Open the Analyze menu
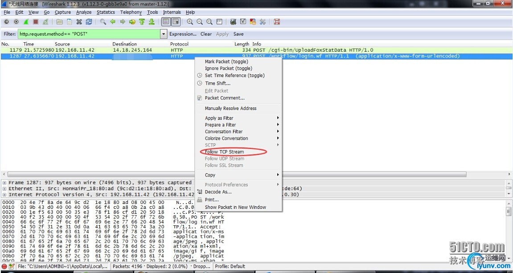Viewport: 513px width, 273px height. coord(84,12)
